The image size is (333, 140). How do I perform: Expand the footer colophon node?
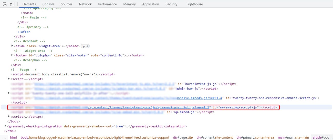[12, 55]
